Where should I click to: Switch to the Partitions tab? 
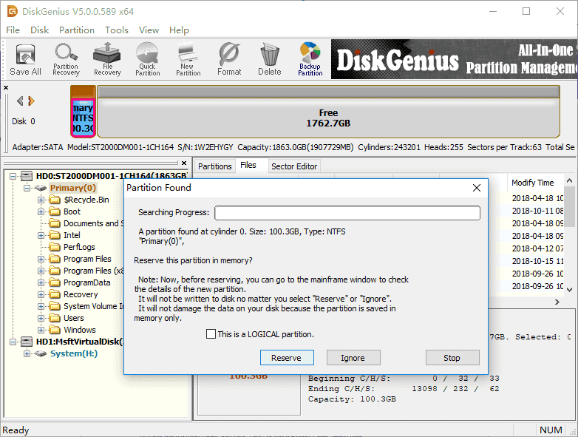[214, 166]
